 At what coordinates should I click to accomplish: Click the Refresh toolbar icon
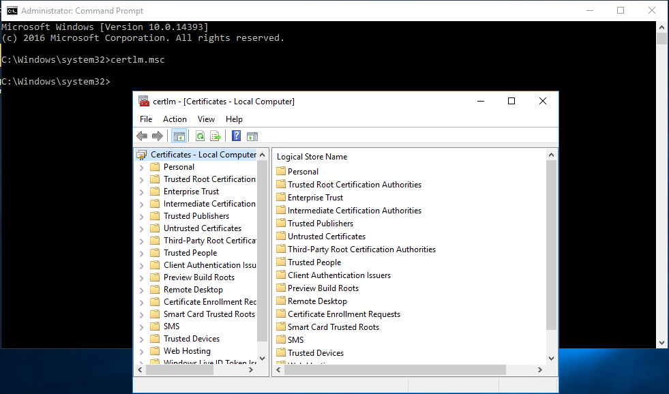pyautogui.click(x=200, y=136)
